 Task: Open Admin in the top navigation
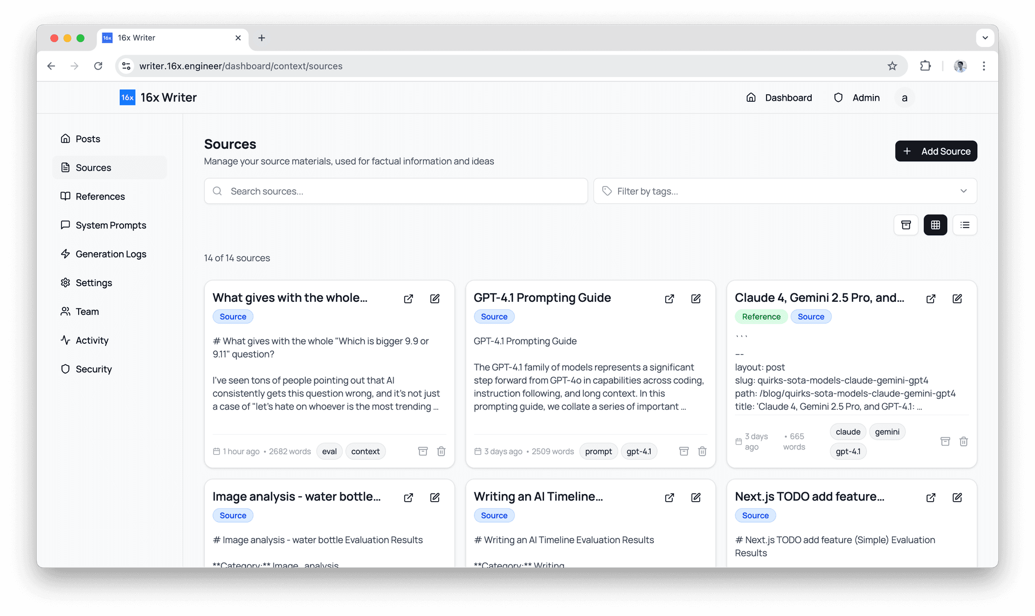(x=857, y=98)
